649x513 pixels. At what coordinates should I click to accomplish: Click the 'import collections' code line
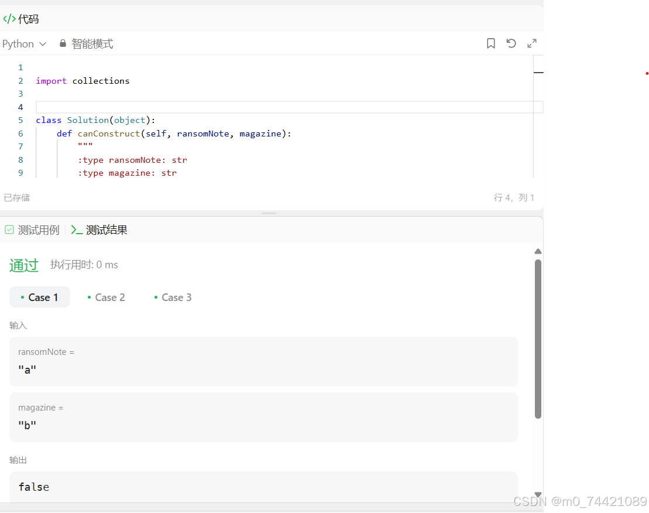83,81
